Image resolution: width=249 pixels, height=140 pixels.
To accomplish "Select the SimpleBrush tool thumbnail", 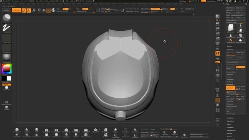I will [231, 41].
